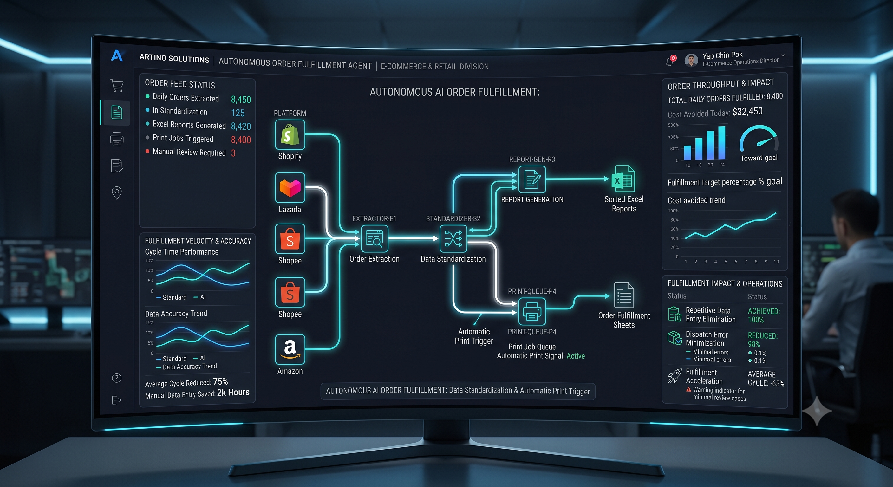Click the In Standardization value 125
Screen dimensions: 893x487
click(x=238, y=113)
